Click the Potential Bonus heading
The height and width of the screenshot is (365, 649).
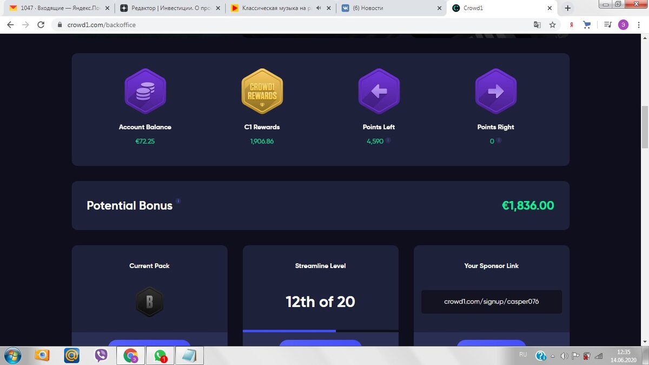[130, 205]
